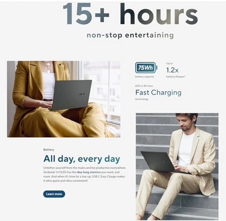226x221 pixels.
Task: Click the small 'Battery' section label
Action: tap(49, 150)
